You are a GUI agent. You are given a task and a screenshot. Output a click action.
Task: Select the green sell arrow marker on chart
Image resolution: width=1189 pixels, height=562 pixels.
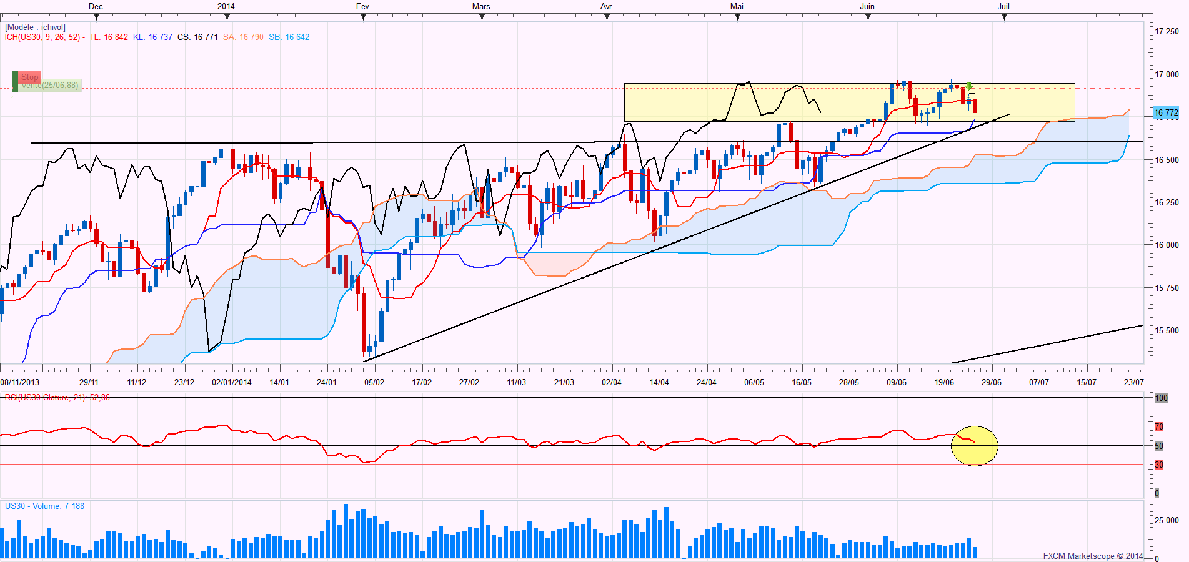tap(968, 86)
